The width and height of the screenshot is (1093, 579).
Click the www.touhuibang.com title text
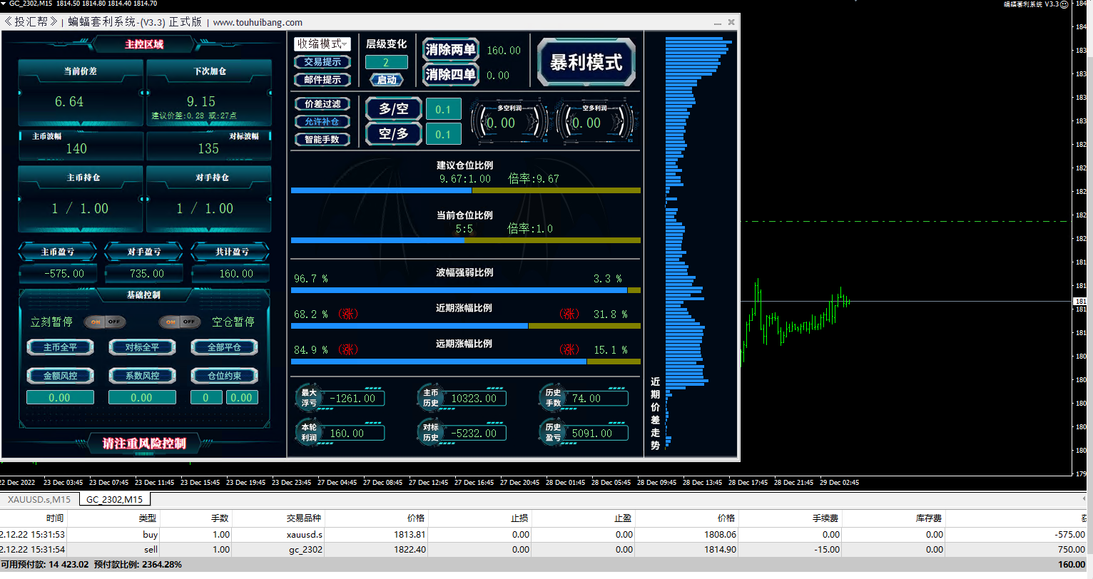click(258, 22)
